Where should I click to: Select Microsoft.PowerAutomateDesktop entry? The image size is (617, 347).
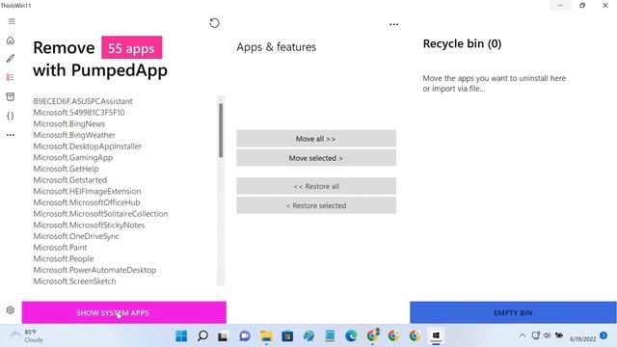pos(94,270)
